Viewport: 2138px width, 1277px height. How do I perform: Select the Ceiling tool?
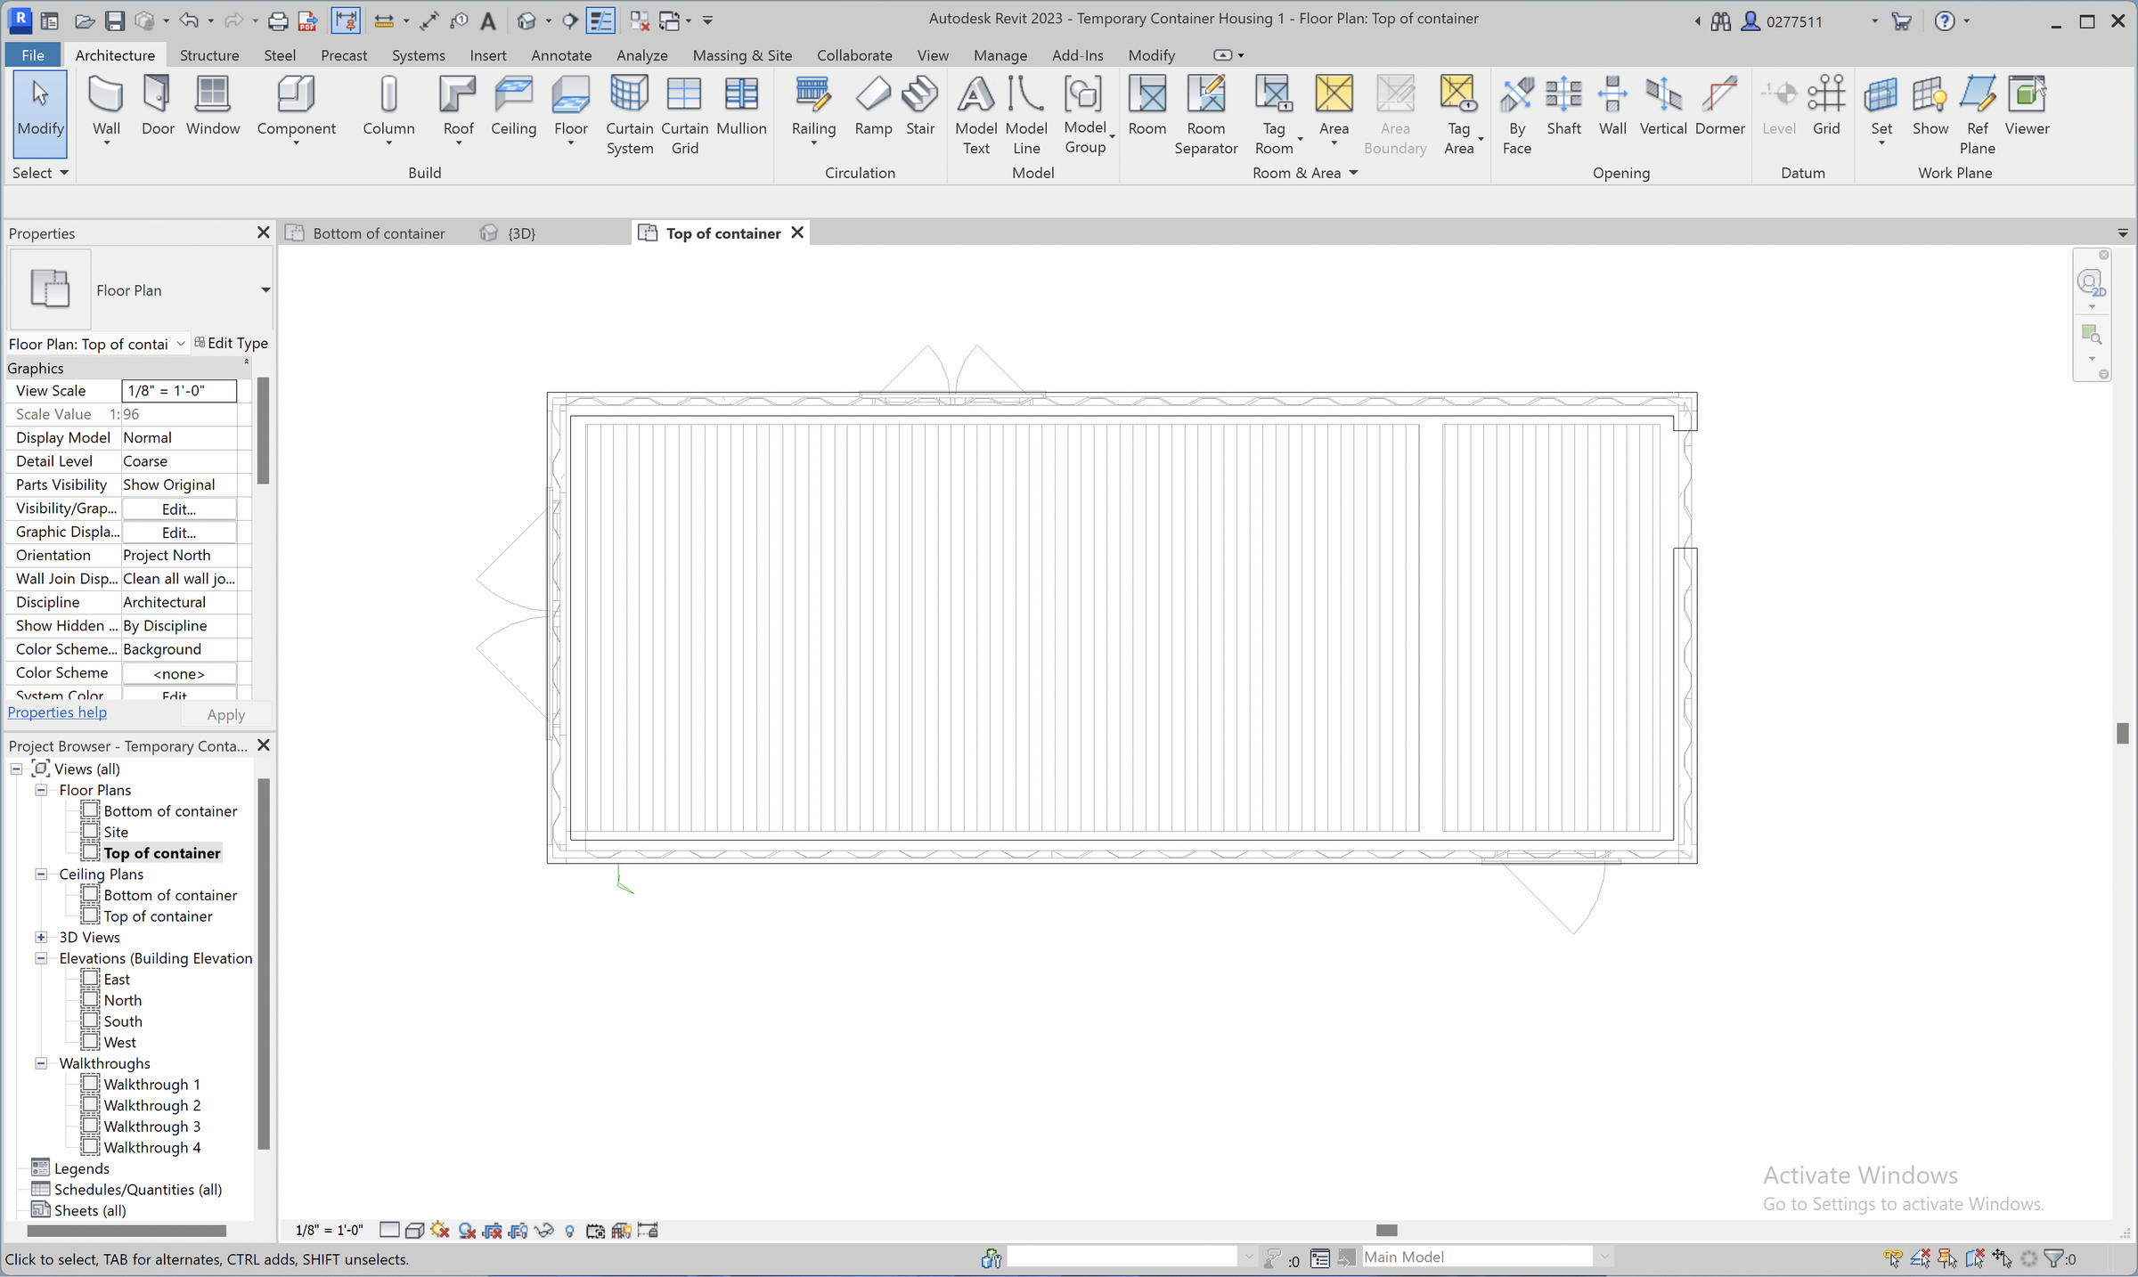[x=513, y=107]
